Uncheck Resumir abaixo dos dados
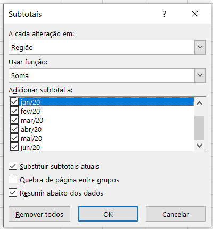This screenshot has height=229, width=213. pyautogui.click(x=13, y=192)
